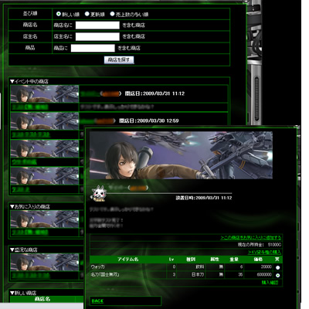The image size is (309, 309).
Task: Focus the 商店名 text field
Action: coord(97,25)
